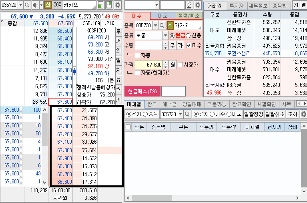
Task: Click the 일괄정정 button
Action: 254,114
